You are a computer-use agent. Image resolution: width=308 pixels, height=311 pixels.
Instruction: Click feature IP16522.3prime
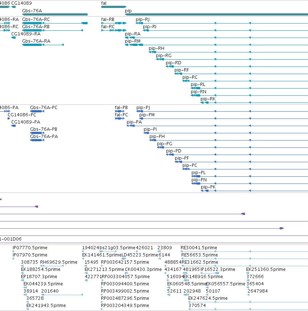[x=218, y=269]
